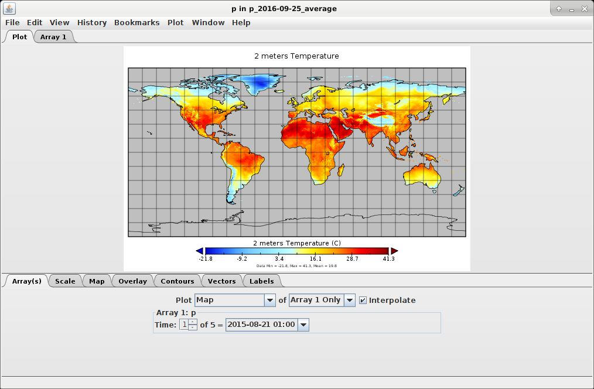Decrease the Time step spinner
594x389 pixels.
coord(193,327)
